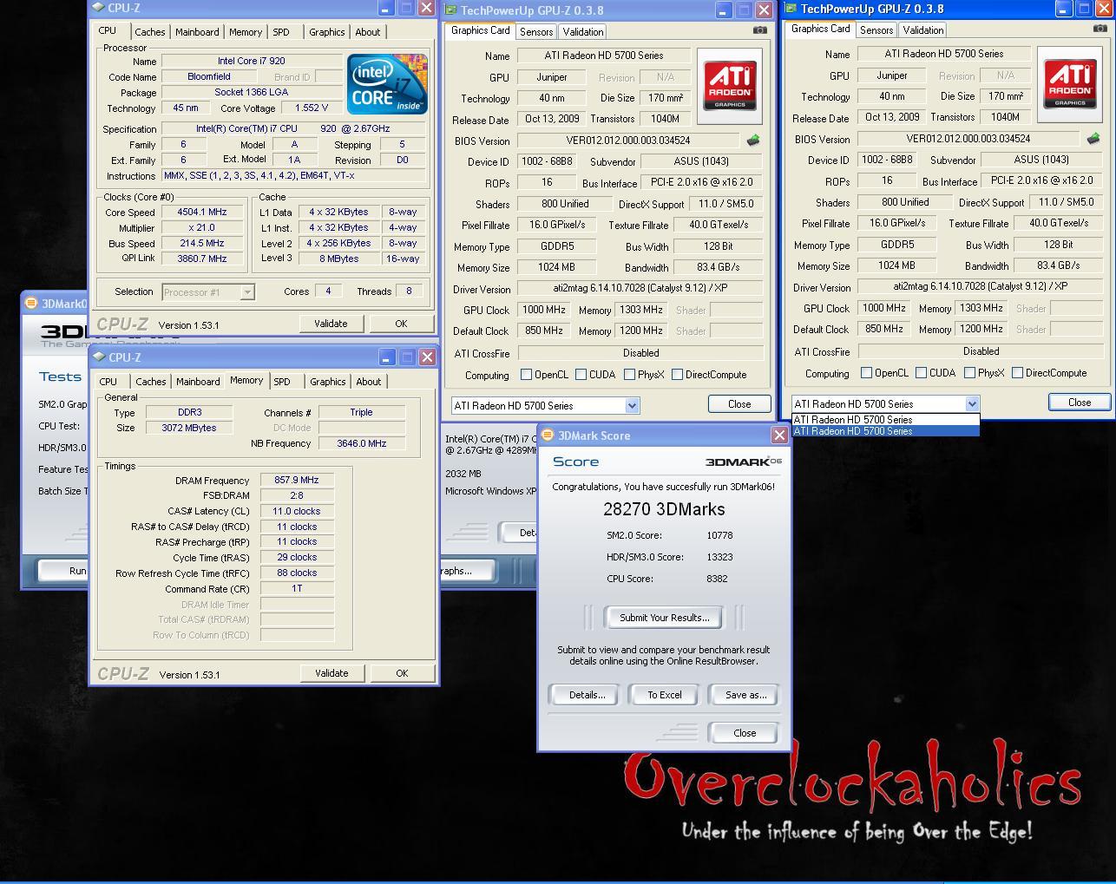This screenshot has height=884, width=1116.
Task: Click right GPU-Z window title bar icon
Action: [791, 9]
